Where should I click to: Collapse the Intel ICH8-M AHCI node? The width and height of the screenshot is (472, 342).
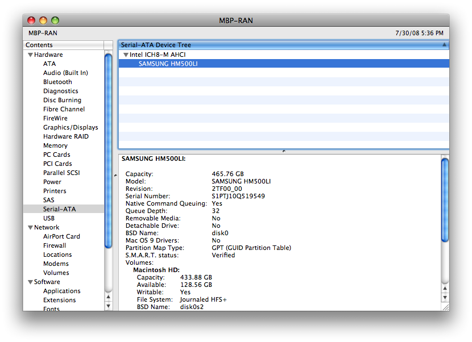(x=126, y=55)
